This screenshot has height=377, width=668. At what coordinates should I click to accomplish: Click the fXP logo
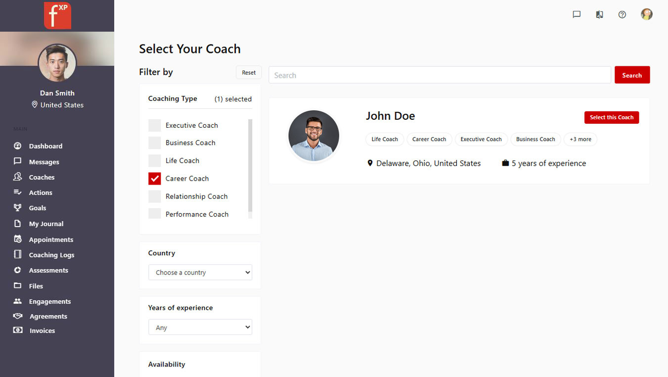[x=57, y=15]
